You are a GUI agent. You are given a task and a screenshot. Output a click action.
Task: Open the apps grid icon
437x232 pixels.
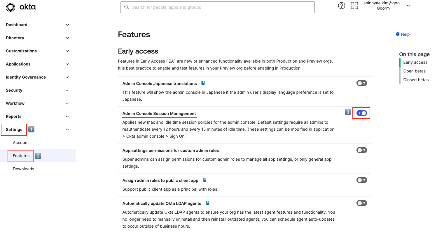(x=354, y=6)
